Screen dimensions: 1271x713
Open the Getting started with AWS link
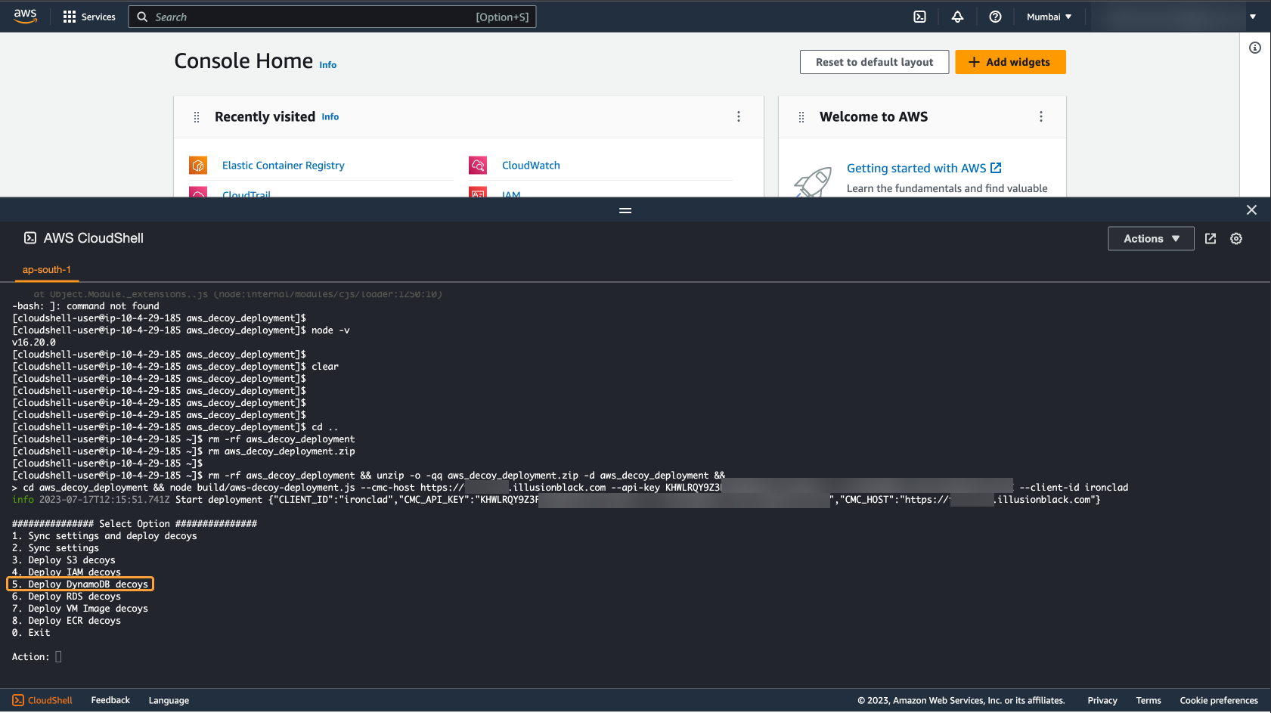pos(916,168)
